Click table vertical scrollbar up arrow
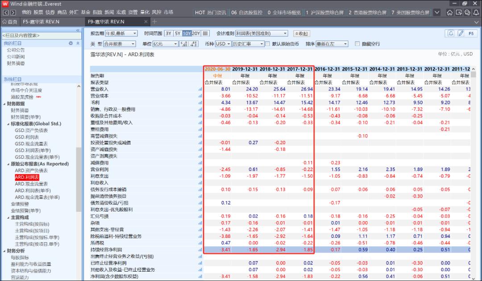 click(x=474, y=69)
